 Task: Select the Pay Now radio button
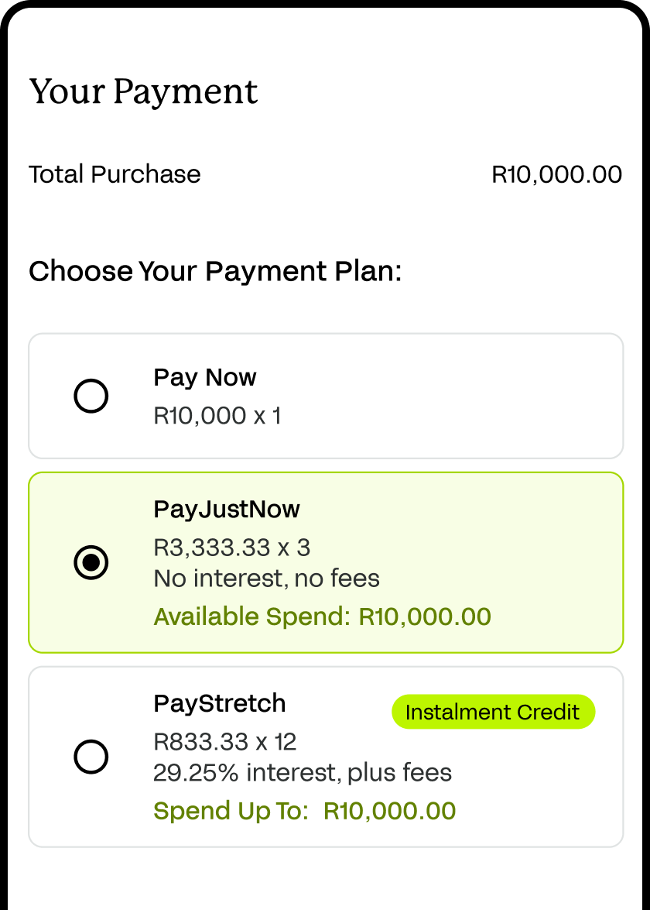pyautogui.click(x=91, y=397)
